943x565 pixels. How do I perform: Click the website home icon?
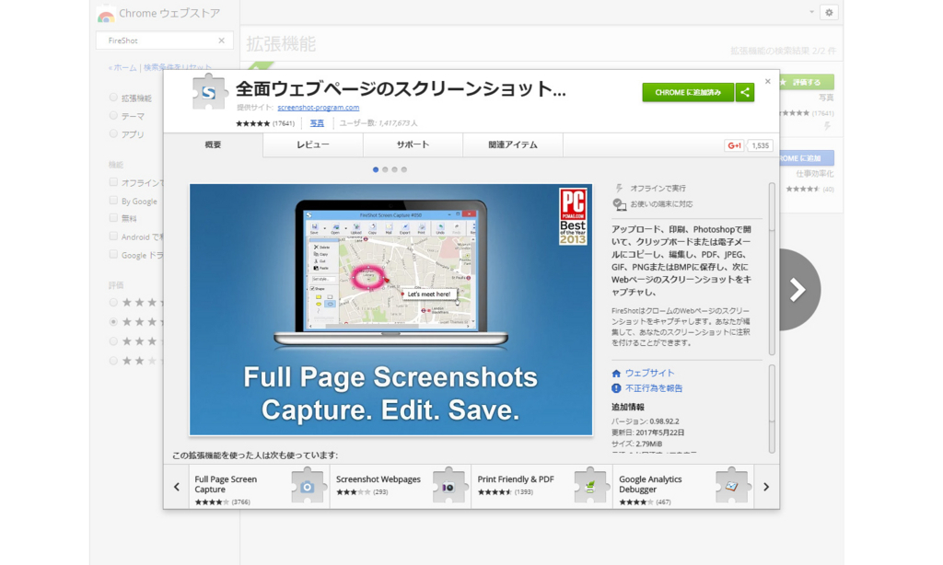click(x=616, y=374)
